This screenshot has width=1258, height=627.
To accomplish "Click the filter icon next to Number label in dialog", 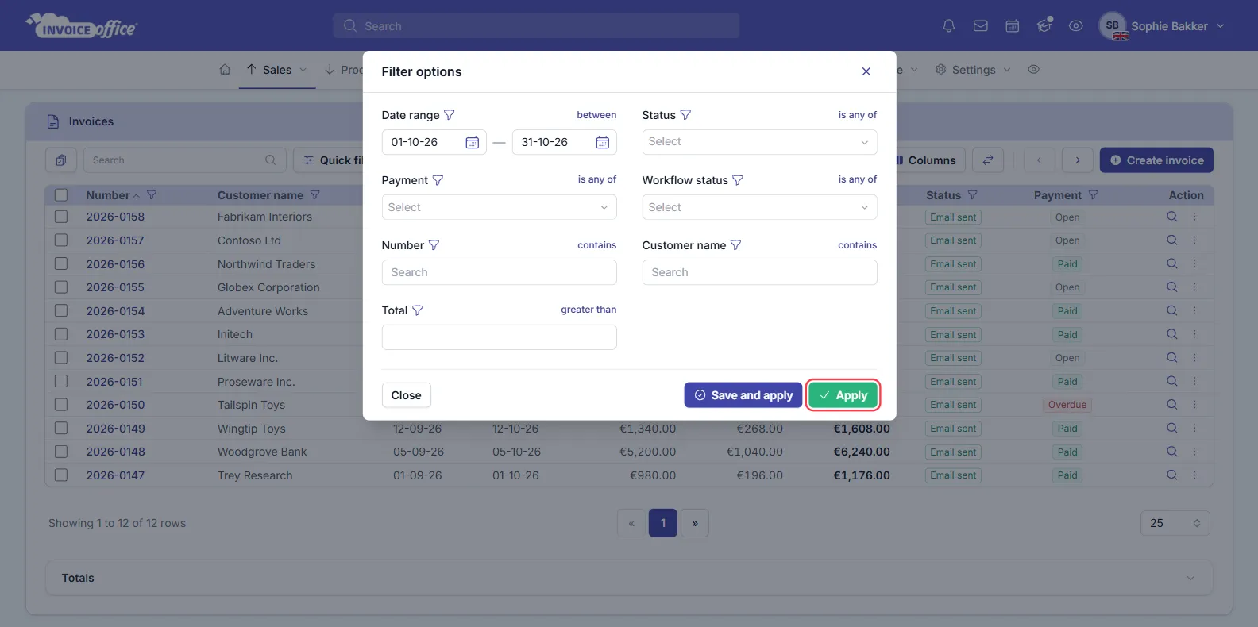I will (434, 245).
